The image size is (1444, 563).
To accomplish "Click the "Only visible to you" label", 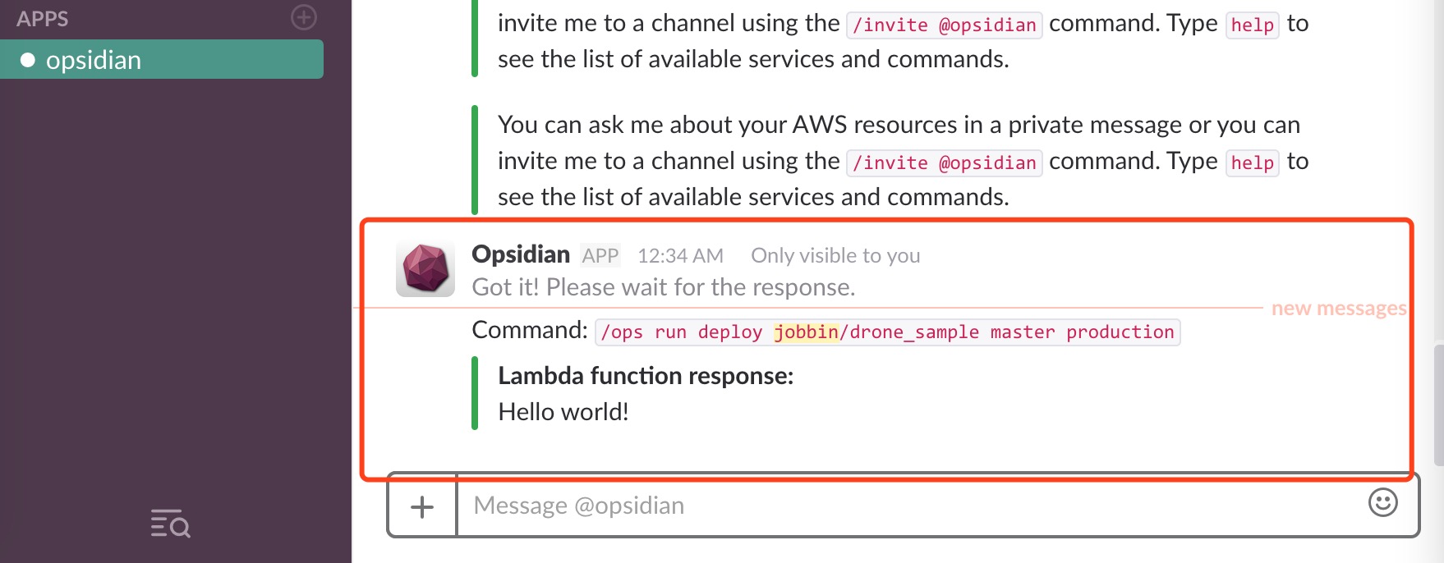I will coord(835,256).
